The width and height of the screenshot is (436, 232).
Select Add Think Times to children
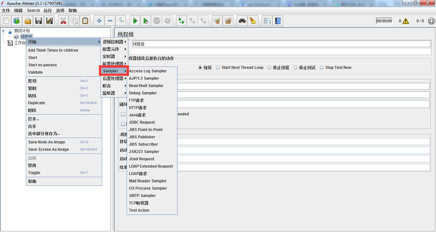pos(64,50)
